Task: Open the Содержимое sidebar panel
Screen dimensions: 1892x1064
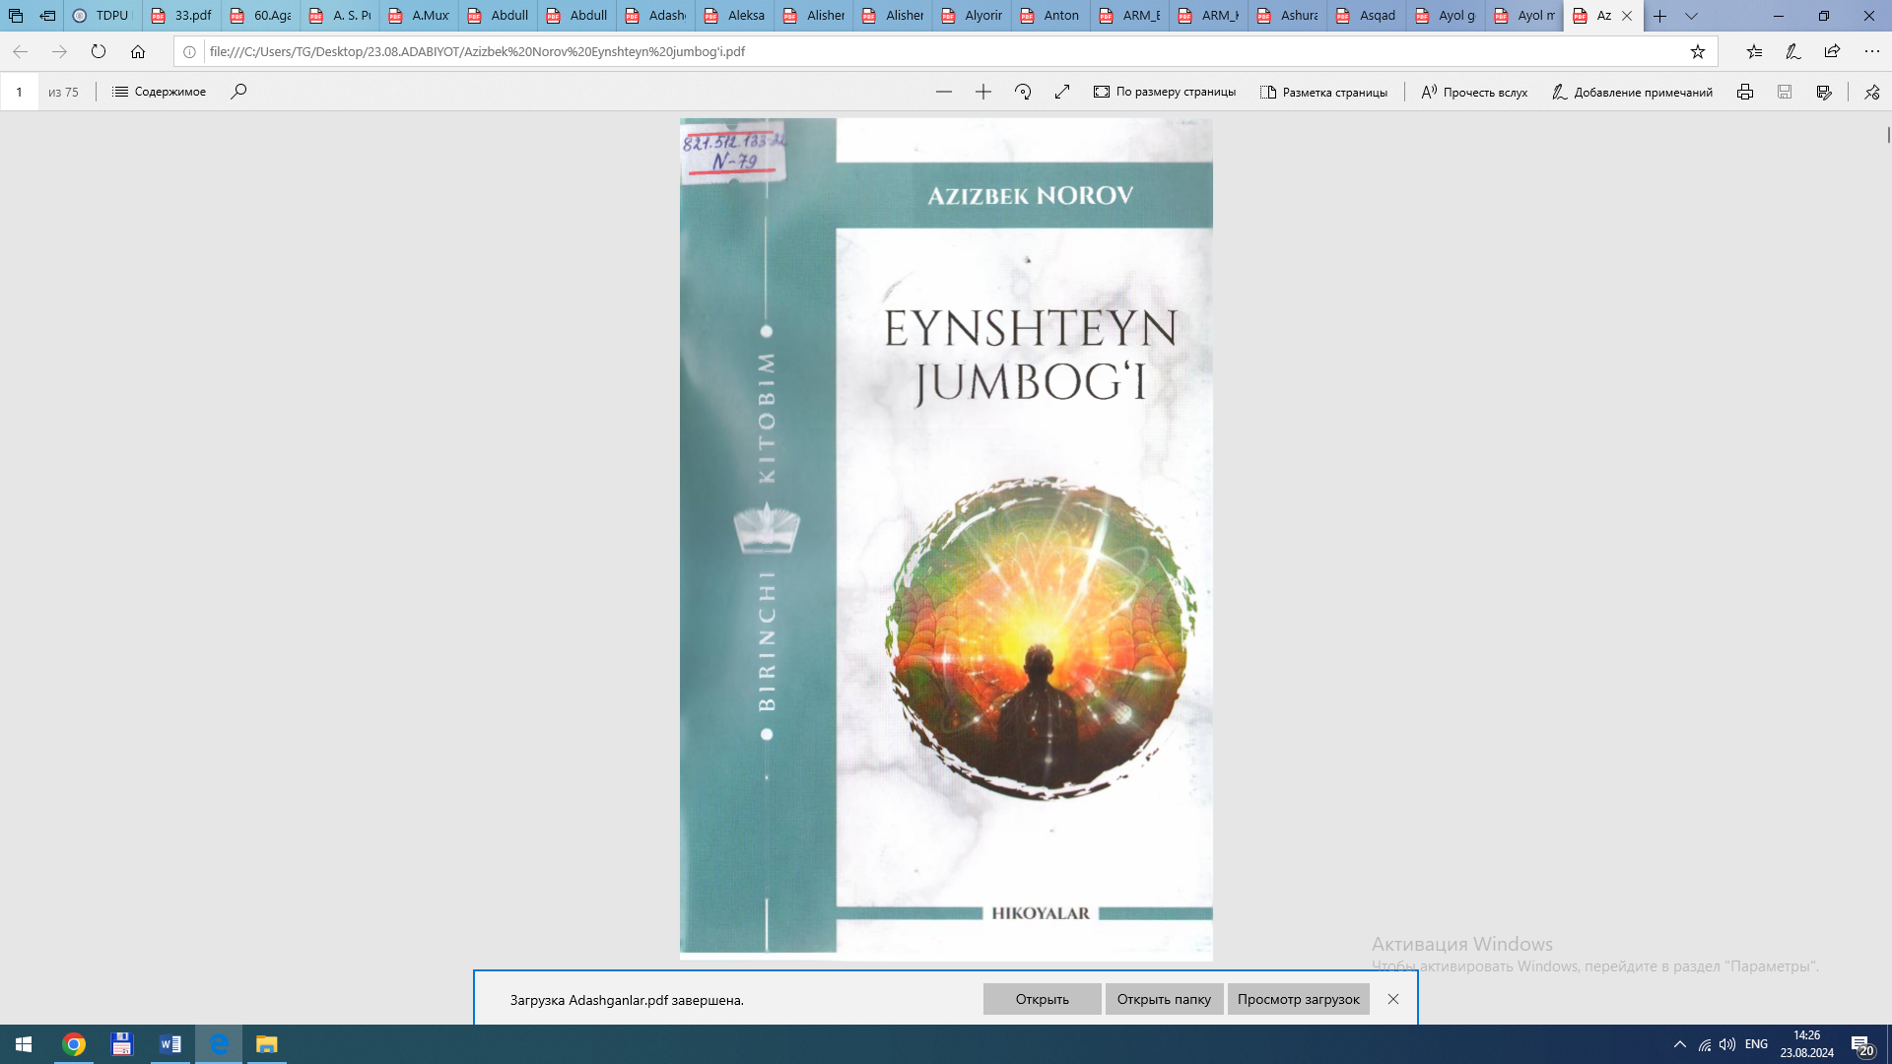Action: pyautogui.click(x=158, y=92)
